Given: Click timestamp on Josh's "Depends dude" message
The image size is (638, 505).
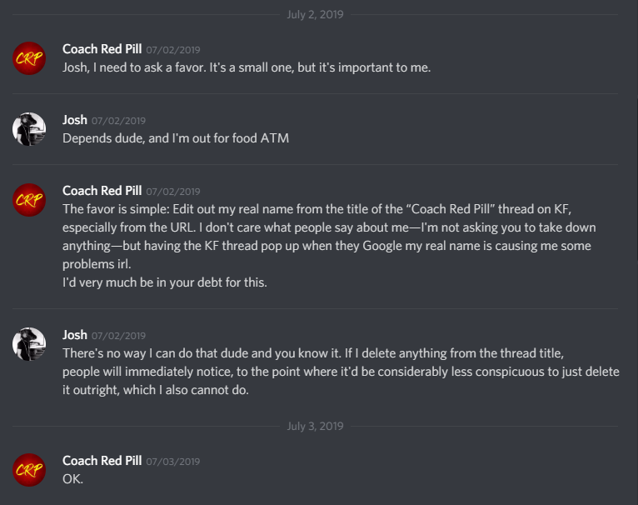Looking at the screenshot, I should (x=118, y=120).
